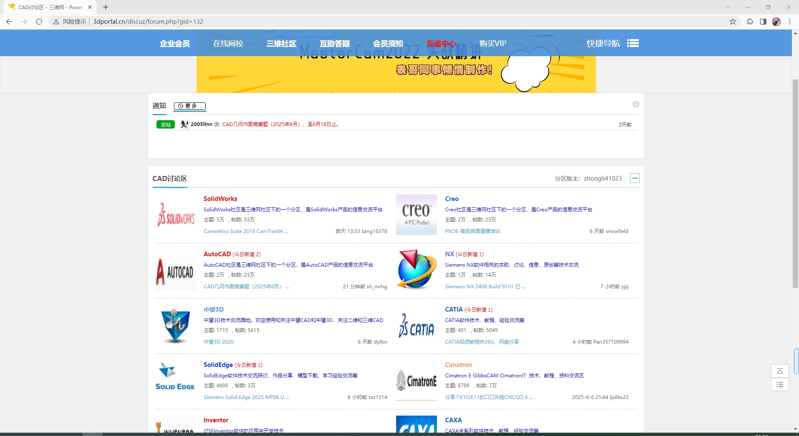Click the SolidWorks forum logo
The height and width of the screenshot is (436, 799).
[175, 215]
